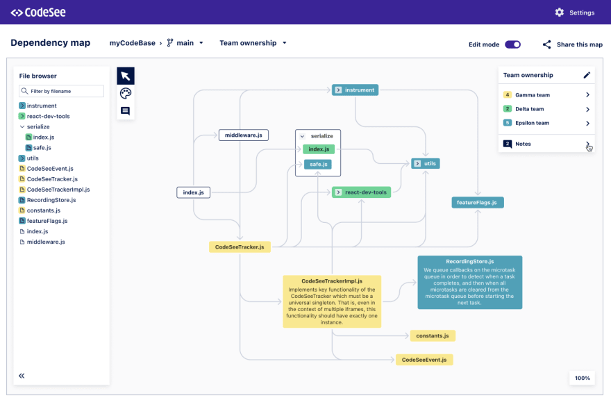Viewport: 611px width, 400px height.
Task: Collapse the serialize group on the map
Action: point(302,136)
